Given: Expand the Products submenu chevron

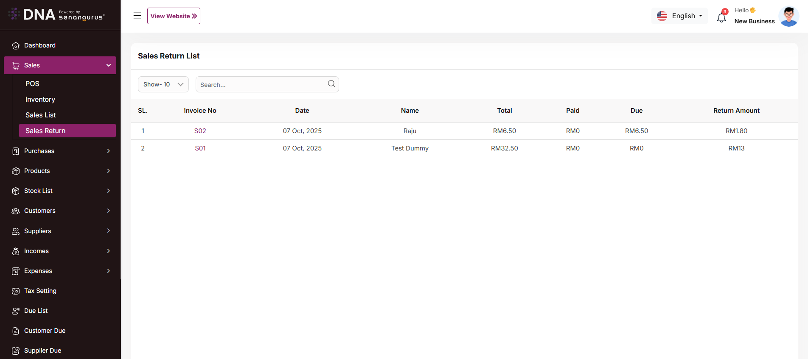Looking at the screenshot, I should [x=108, y=171].
